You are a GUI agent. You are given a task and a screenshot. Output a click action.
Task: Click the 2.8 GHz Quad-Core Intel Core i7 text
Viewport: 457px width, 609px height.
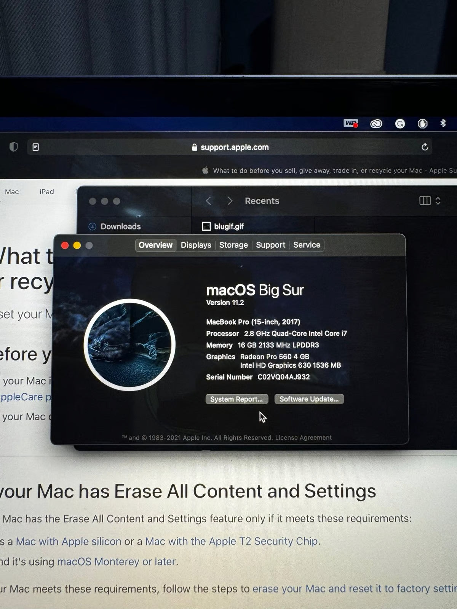(x=296, y=333)
